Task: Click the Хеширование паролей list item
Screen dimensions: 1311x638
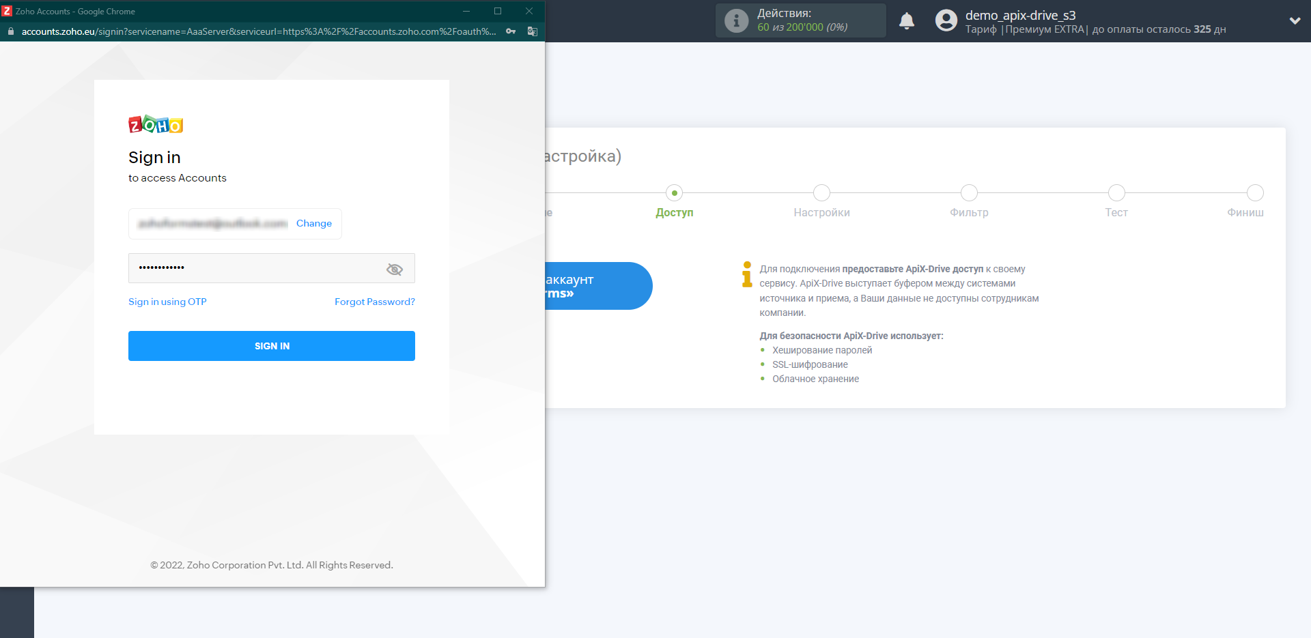Action: click(822, 350)
